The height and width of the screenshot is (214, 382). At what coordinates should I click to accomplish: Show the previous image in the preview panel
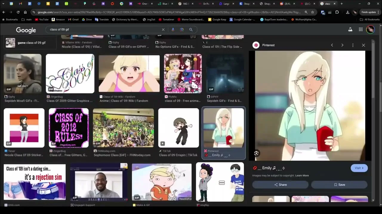click(x=332, y=45)
